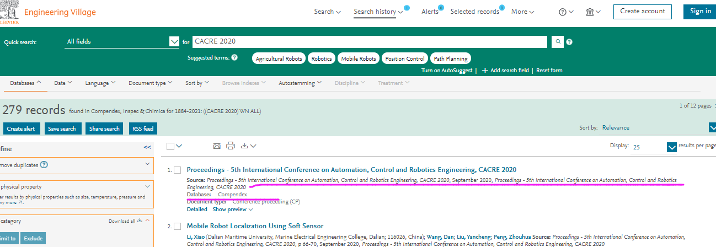Image resolution: width=716 pixels, height=247 pixels.
Task: Click author Liu, Yancheng link
Action: tap(473, 237)
